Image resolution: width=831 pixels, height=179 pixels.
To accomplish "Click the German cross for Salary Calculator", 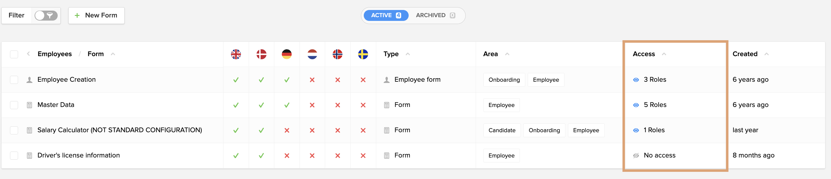I will click(286, 130).
